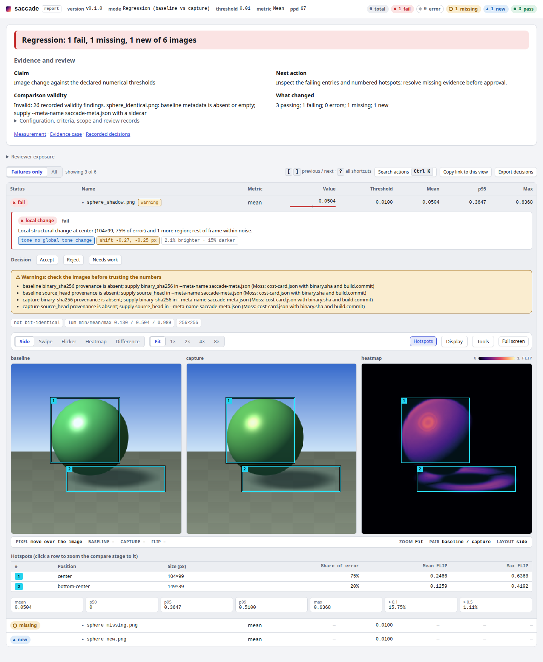Open the Measurement link
This screenshot has height=662, width=543.
(x=30, y=134)
